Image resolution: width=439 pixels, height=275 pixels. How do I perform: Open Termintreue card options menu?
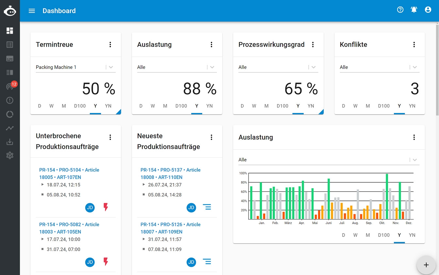110,45
